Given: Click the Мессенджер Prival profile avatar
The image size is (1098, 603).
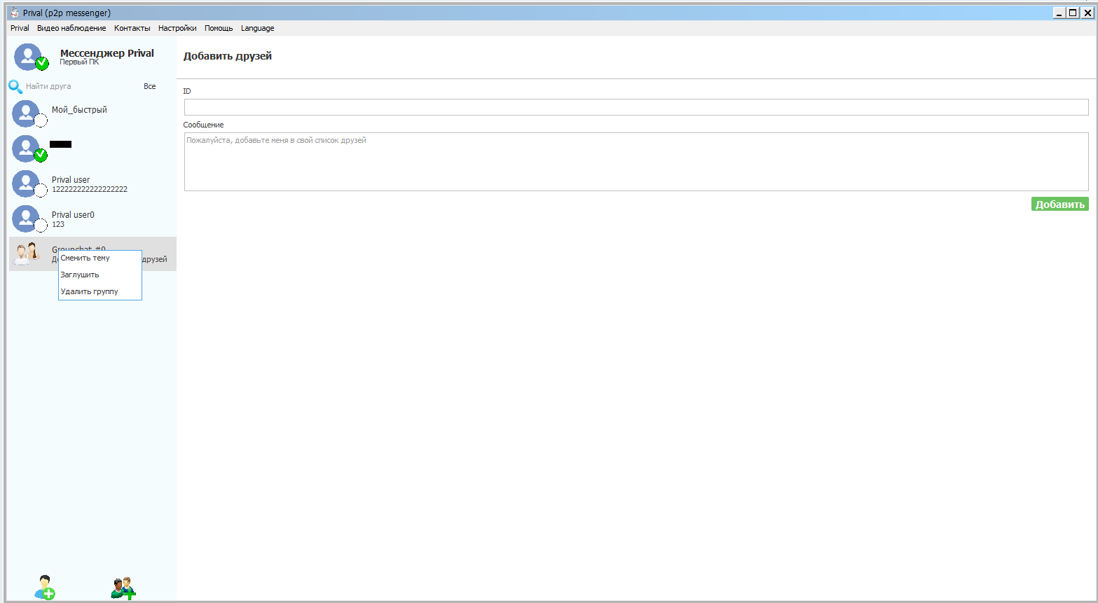Looking at the screenshot, I should tap(28, 57).
